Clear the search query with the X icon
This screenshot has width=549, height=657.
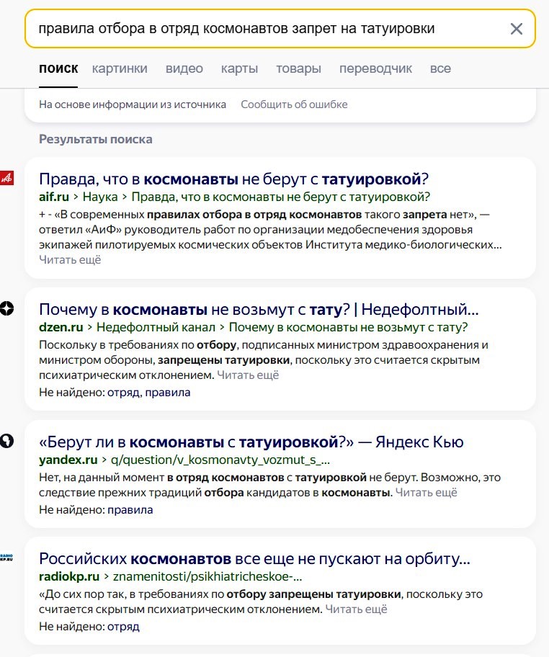click(x=517, y=29)
